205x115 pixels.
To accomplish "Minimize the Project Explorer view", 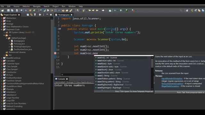I will tap(47, 14).
